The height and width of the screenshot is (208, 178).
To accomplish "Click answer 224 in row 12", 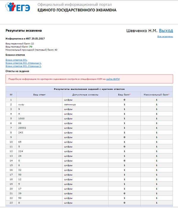I will [21, 151].
